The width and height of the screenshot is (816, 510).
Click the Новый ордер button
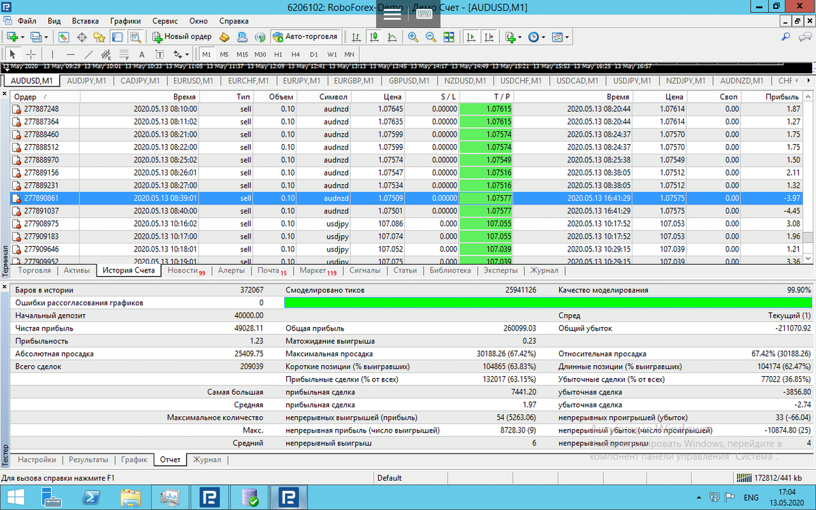[x=181, y=37]
